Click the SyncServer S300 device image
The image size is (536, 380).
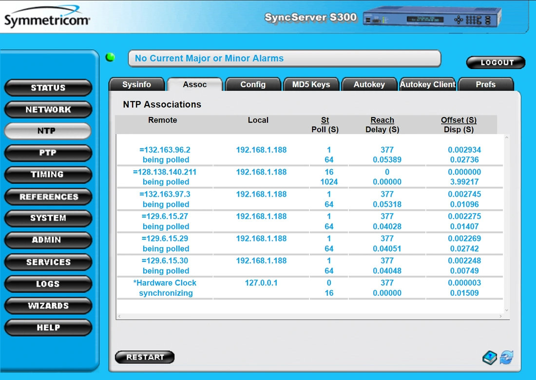click(432, 19)
